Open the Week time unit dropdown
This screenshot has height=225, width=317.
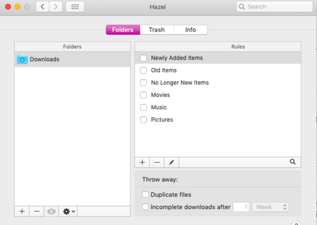point(270,207)
